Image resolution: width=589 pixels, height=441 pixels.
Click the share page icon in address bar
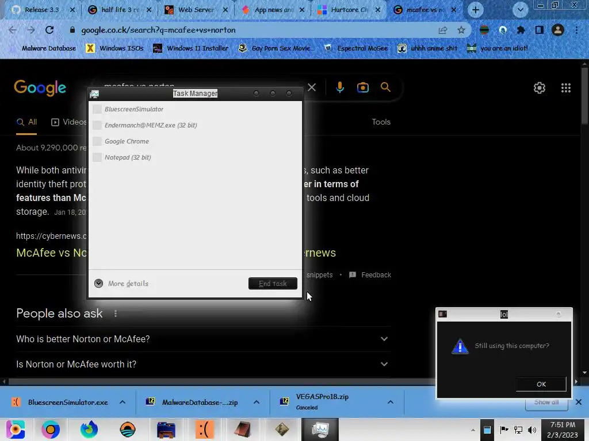443,30
